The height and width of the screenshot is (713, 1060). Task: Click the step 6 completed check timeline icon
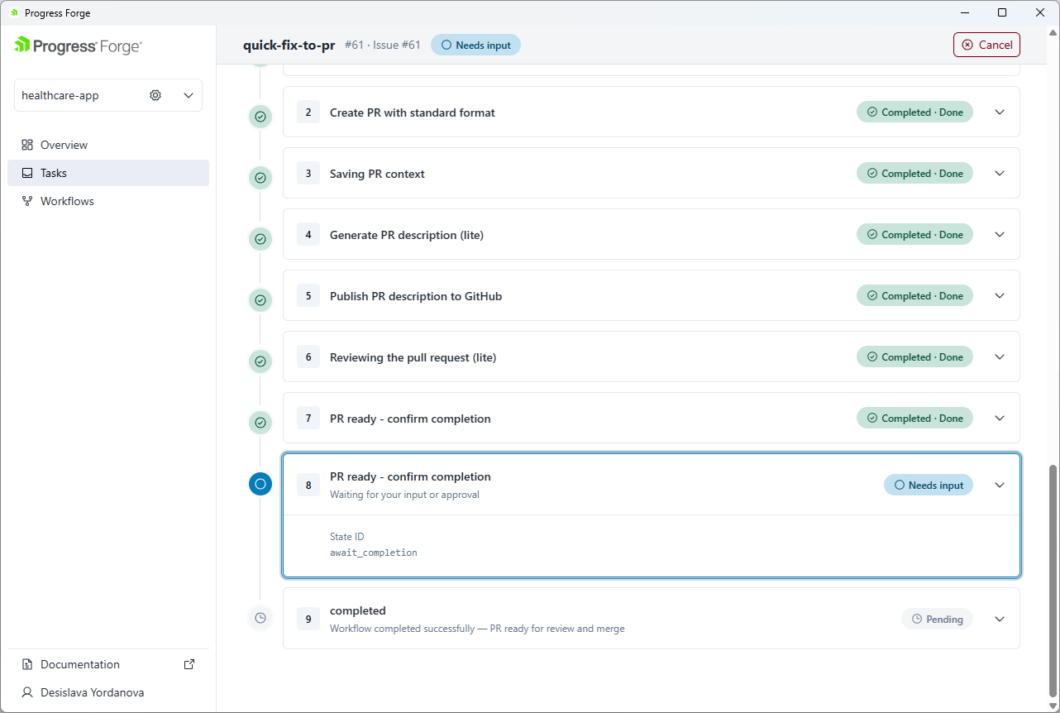(x=260, y=361)
